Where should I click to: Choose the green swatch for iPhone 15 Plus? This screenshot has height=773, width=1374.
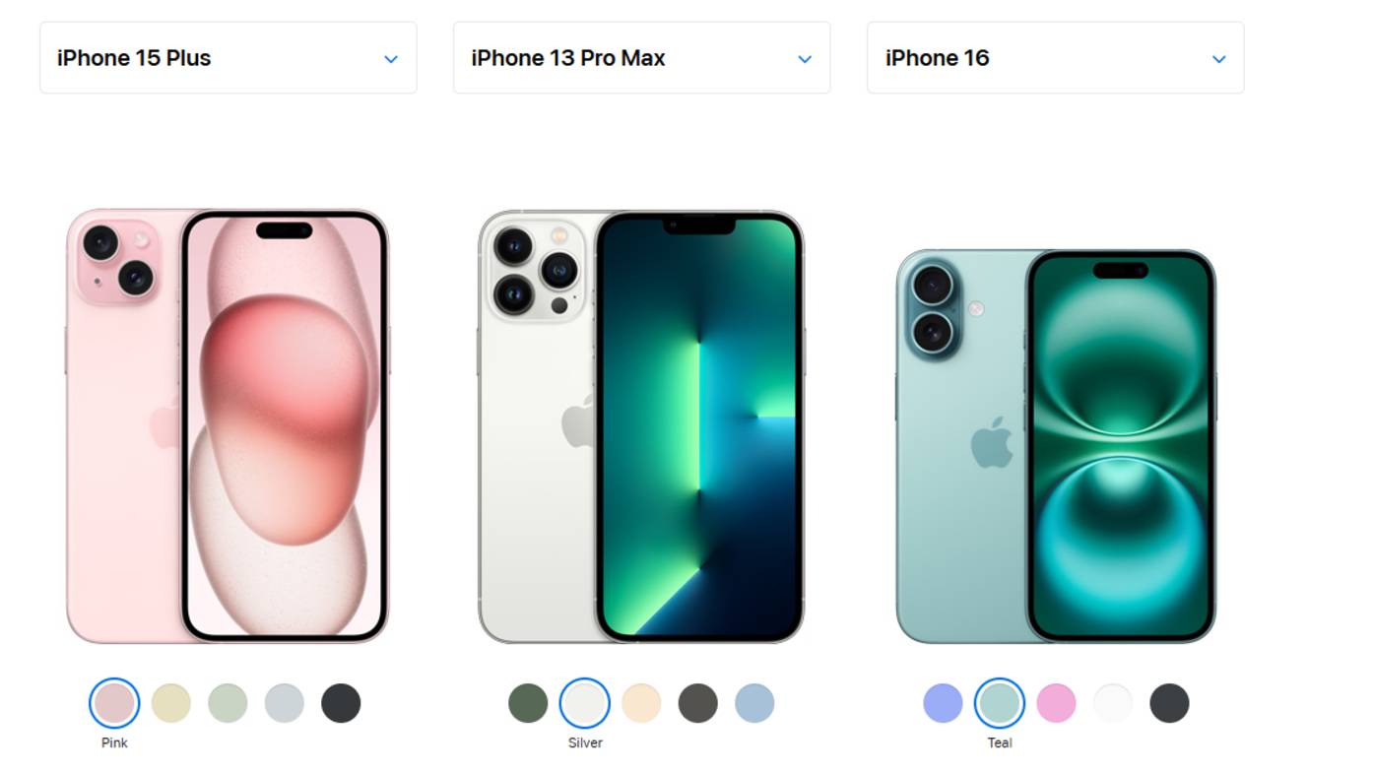point(228,703)
